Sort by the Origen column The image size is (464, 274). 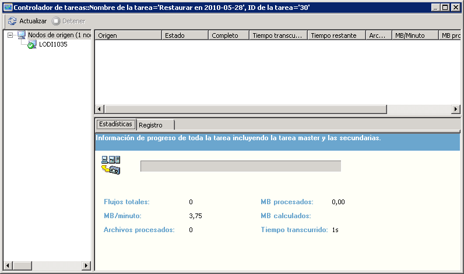coord(128,35)
